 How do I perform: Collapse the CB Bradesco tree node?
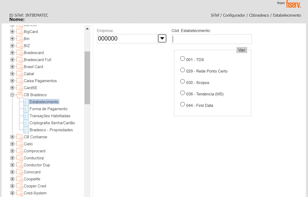pos(12,95)
